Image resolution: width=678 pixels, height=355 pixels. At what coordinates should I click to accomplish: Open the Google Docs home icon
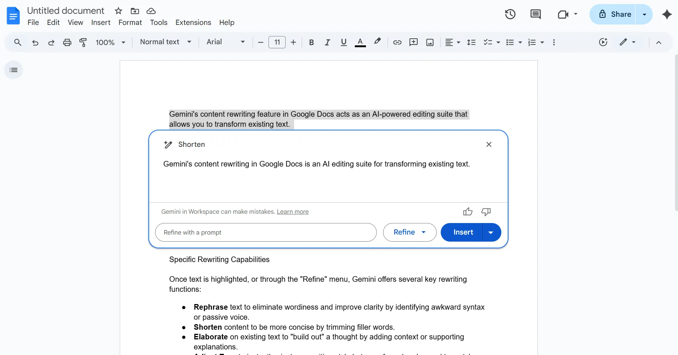point(13,16)
